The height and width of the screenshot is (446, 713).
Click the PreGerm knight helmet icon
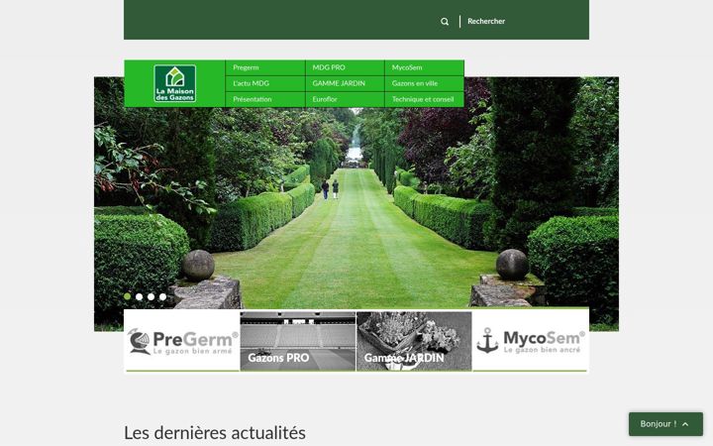tap(139, 341)
